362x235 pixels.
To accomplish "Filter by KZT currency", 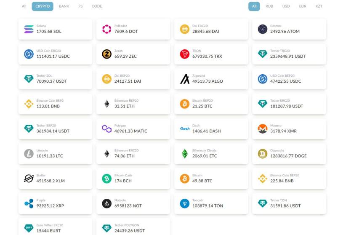I will 319,6.
